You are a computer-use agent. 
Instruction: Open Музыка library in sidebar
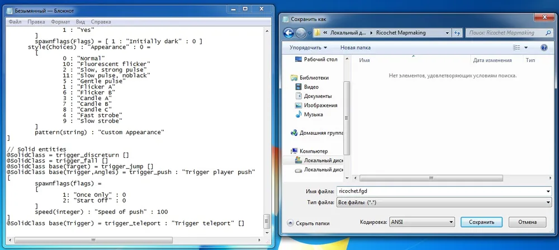click(x=313, y=114)
